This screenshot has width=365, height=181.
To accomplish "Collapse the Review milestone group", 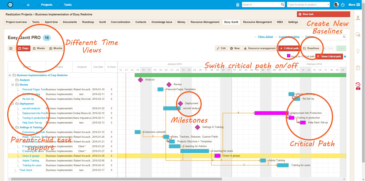I will click(13, 85).
